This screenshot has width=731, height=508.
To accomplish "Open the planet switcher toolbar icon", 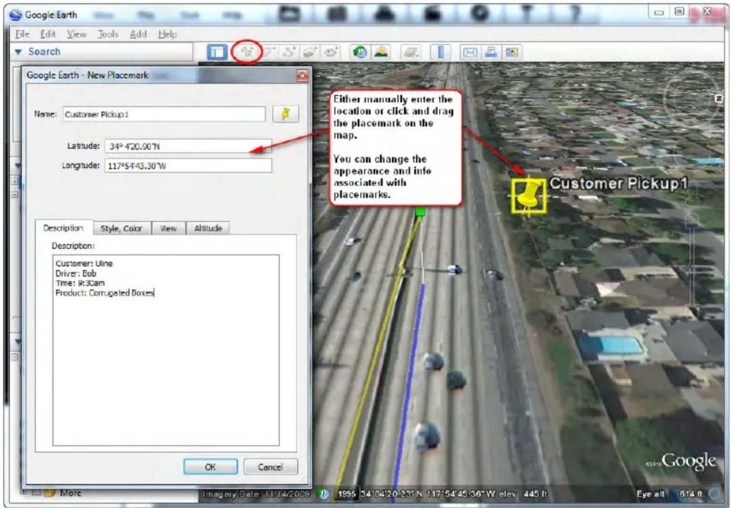I will coord(411,52).
